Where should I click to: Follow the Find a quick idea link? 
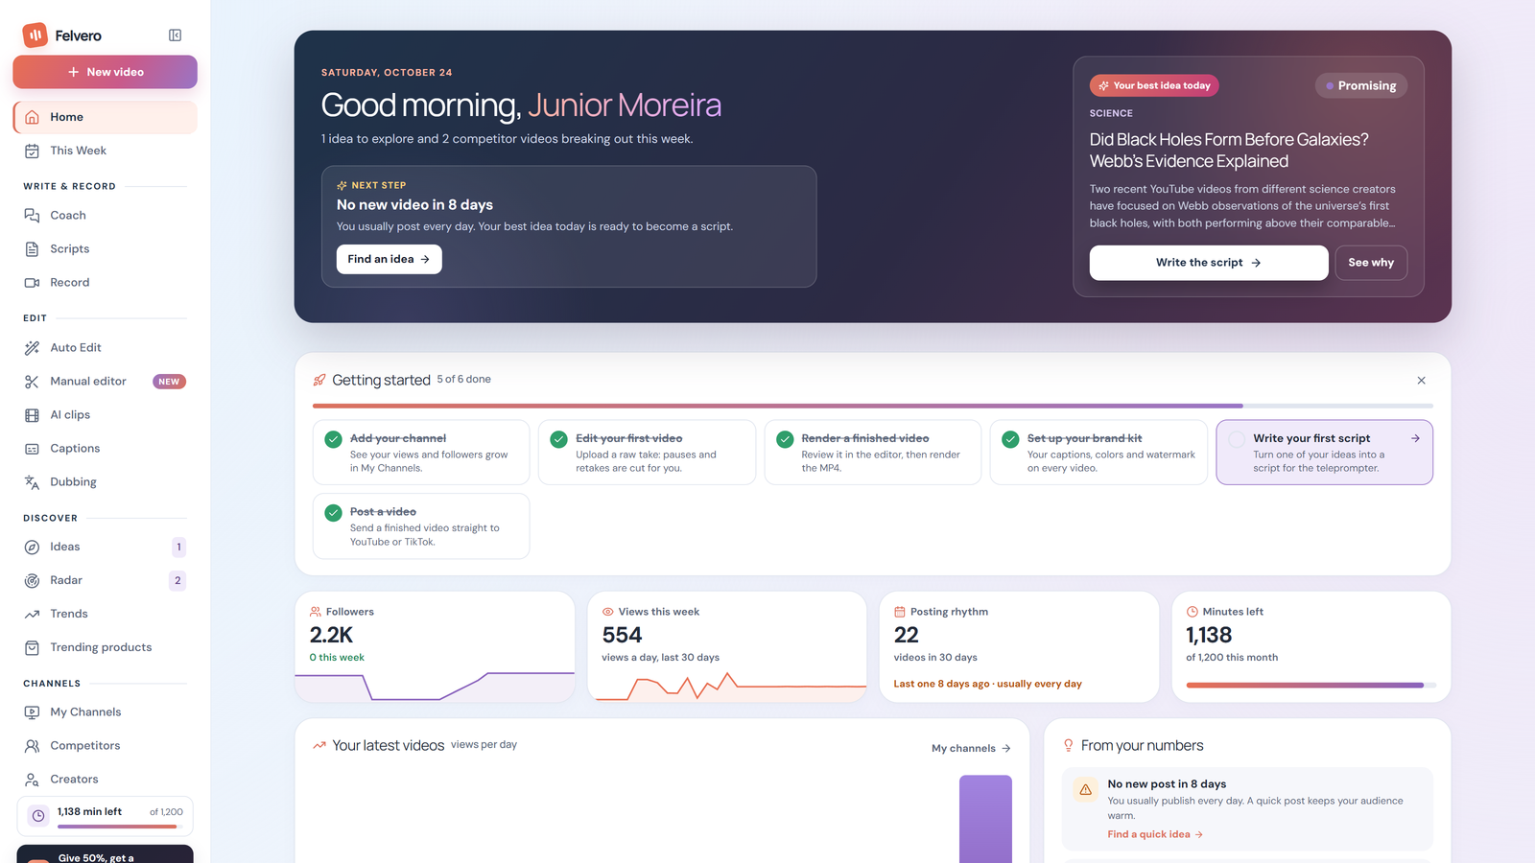(x=1155, y=834)
